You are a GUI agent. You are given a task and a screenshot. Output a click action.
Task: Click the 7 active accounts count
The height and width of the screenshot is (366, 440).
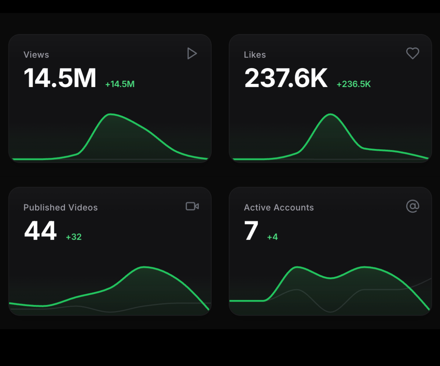tap(251, 231)
